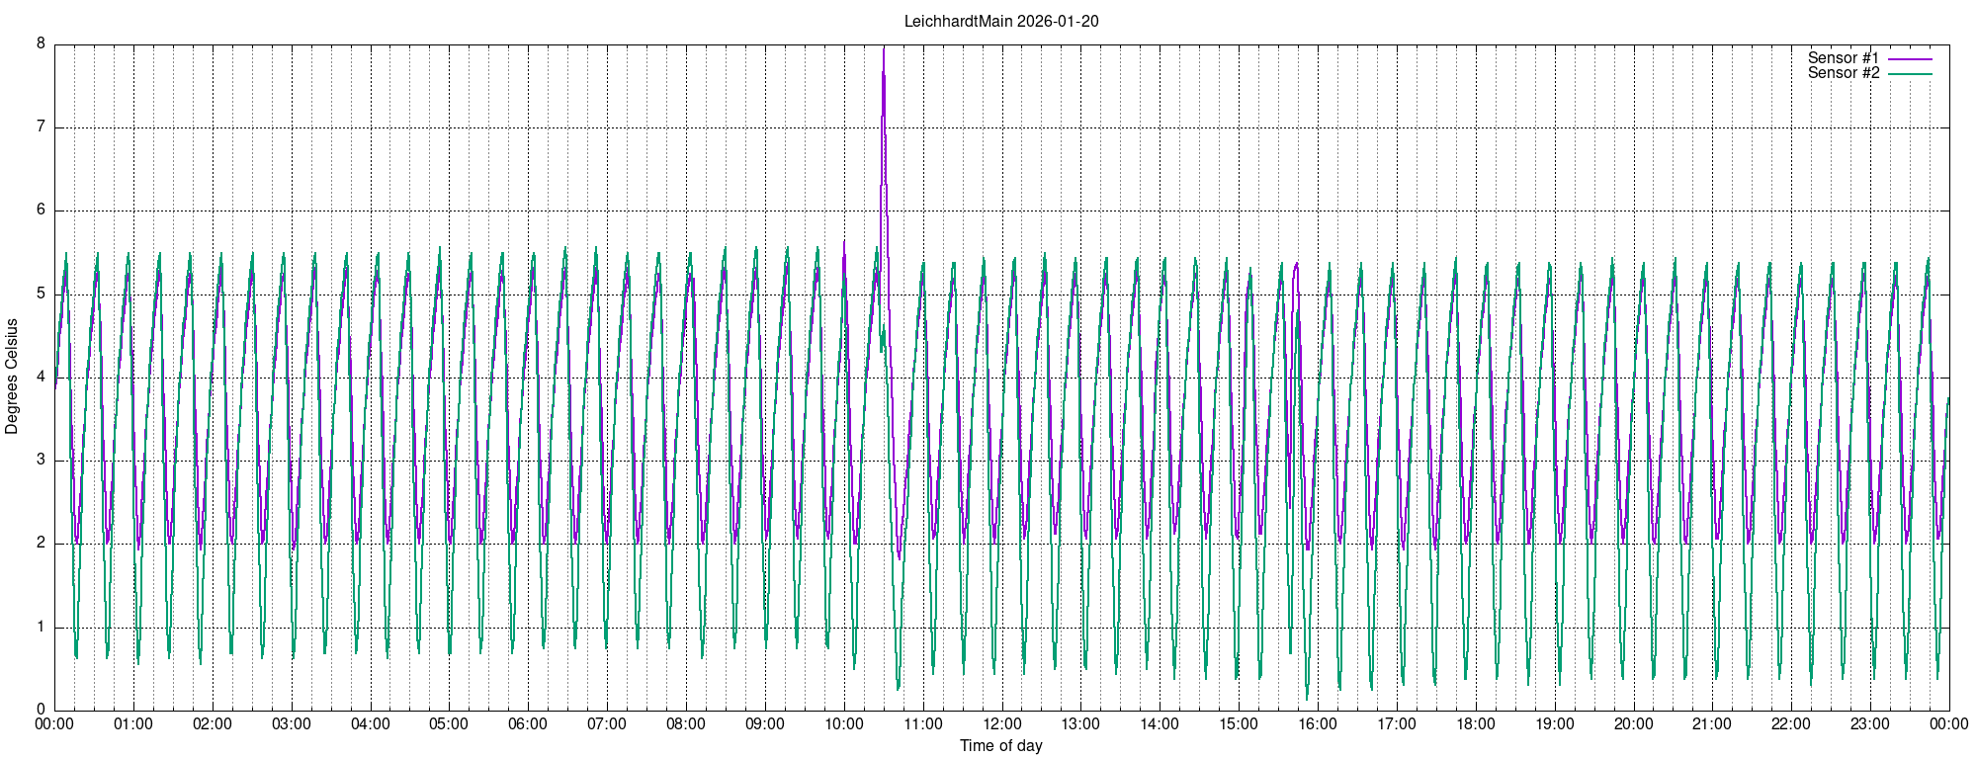The width and height of the screenshot is (1977, 759).
Task: Select the purple Sensor #1 legend line sample
Action: (1909, 59)
